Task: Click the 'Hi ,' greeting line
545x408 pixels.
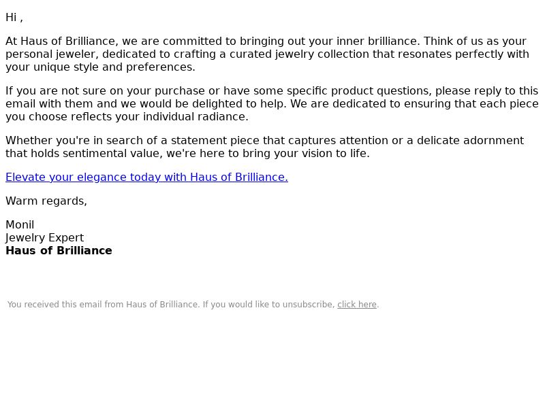Action: (x=14, y=18)
